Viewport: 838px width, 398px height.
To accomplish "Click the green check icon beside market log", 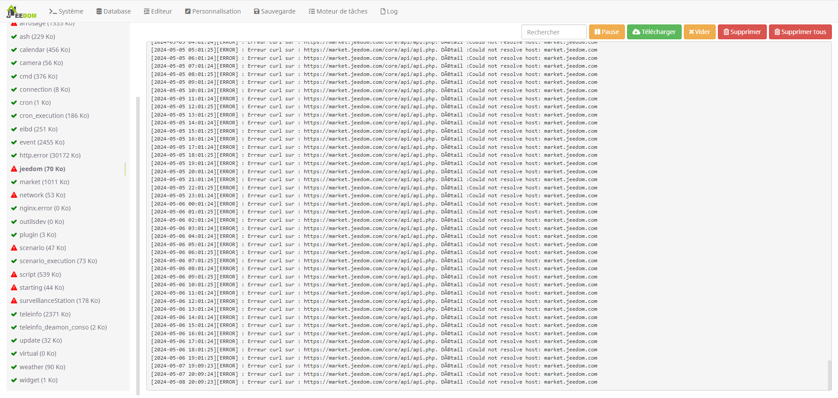I will (x=14, y=182).
